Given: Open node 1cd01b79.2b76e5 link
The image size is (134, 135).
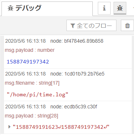Looking at the screenshot, I should pos(77,74).
